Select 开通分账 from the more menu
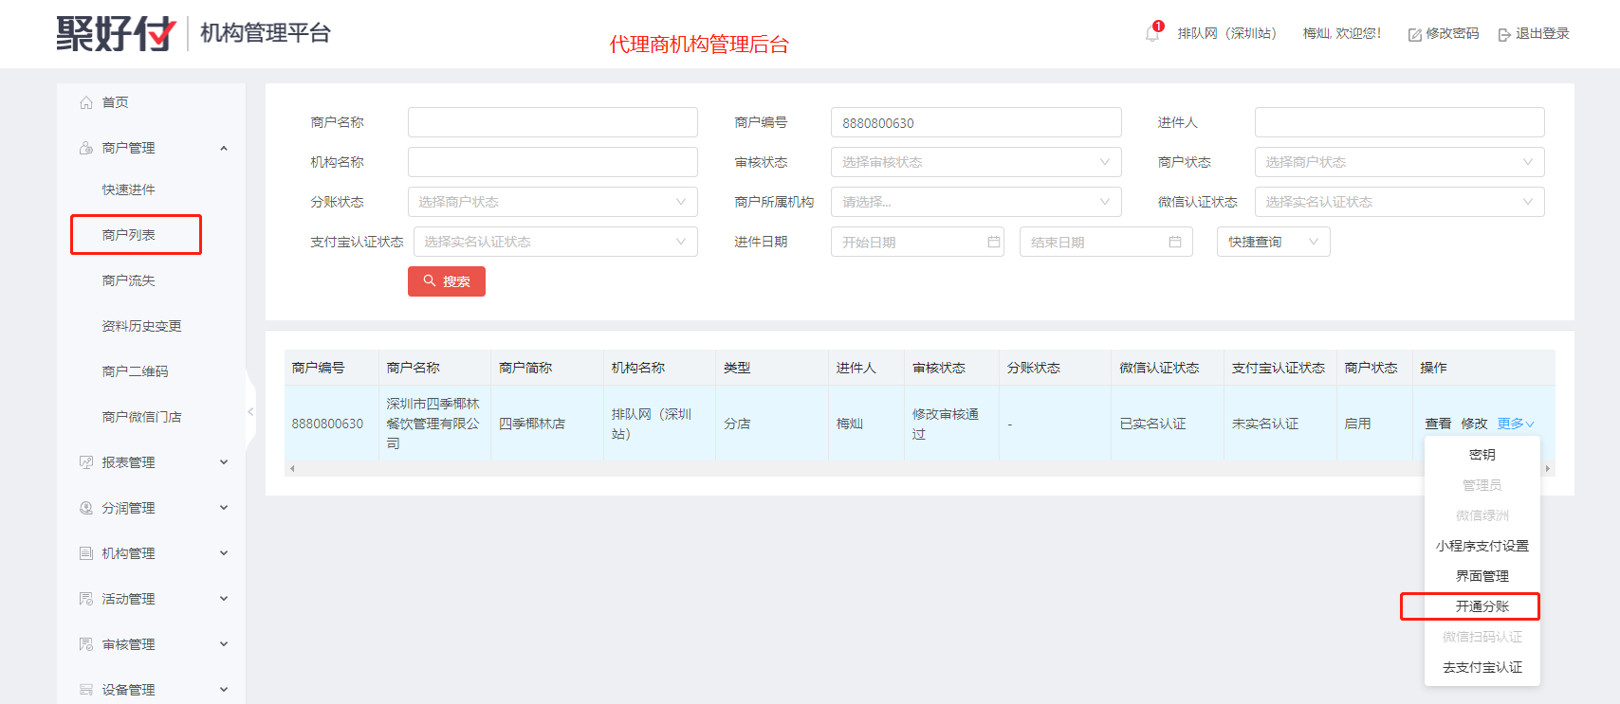The width and height of the screenshot is (1620, 704). (1482, 606)
